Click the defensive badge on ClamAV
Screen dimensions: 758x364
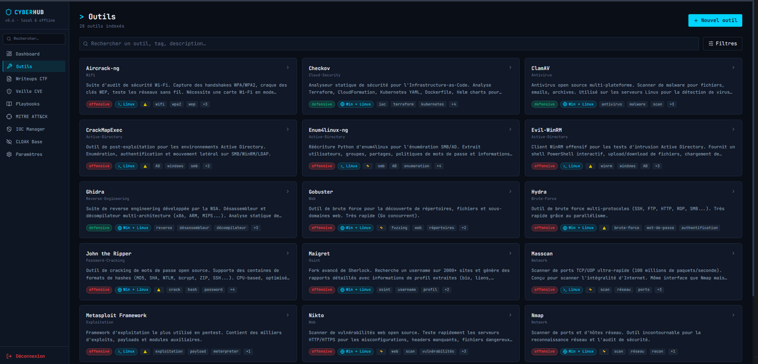pyautogui.click(x=543, y=104)
